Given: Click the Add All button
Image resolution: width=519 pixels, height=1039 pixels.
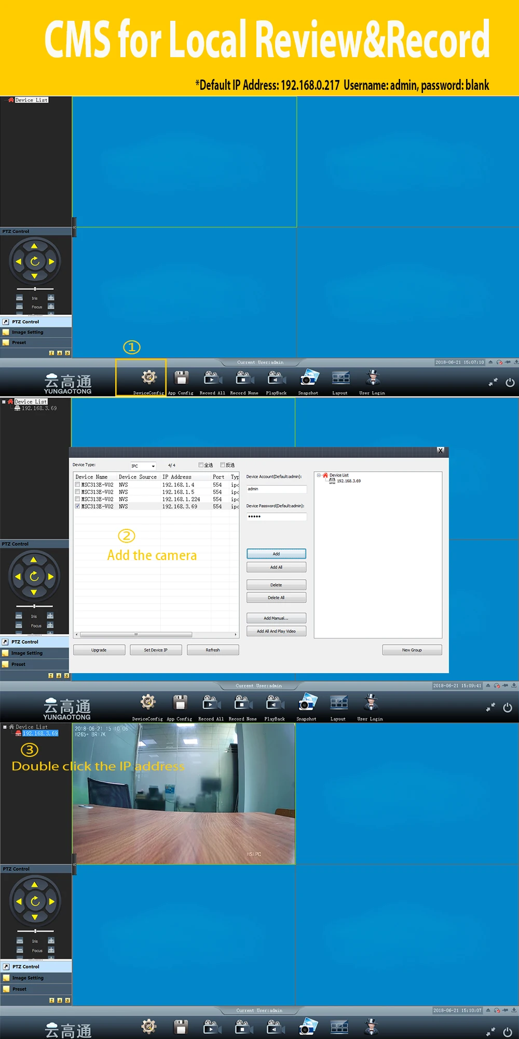Looking at the screenshot, I should pos(276,567).
